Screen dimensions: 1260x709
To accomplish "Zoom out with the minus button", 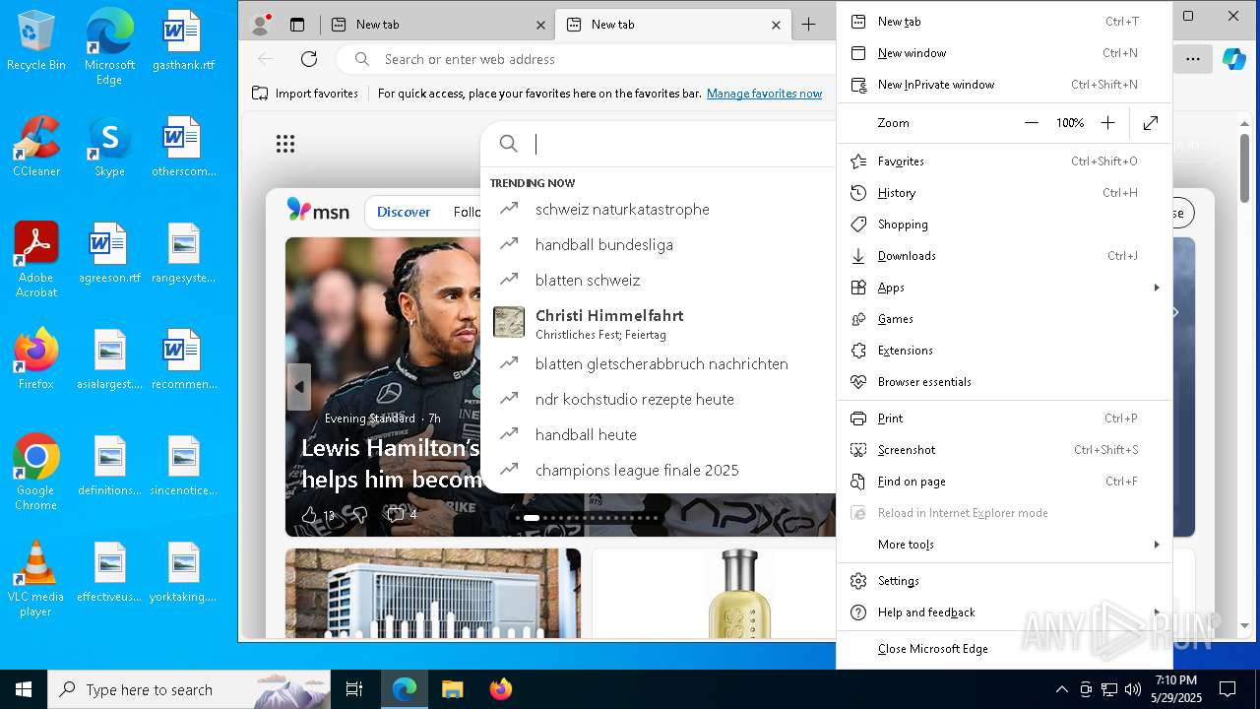I will tap(1032, 123).
